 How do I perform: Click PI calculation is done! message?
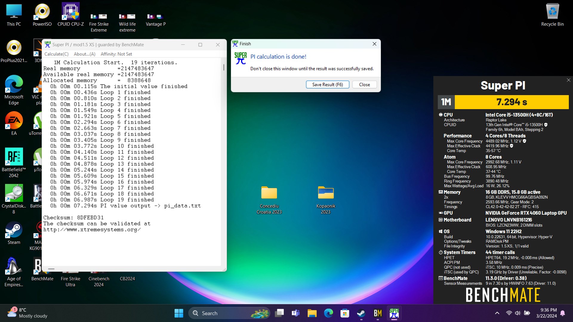pyautogui.click(x=278, y=57)
